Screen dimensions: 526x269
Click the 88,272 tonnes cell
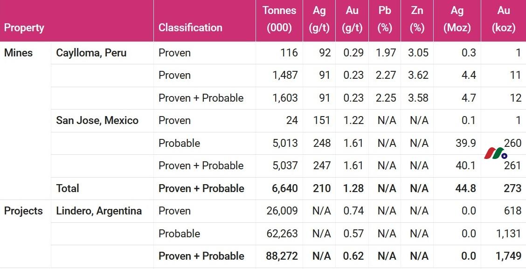point(282,256)
